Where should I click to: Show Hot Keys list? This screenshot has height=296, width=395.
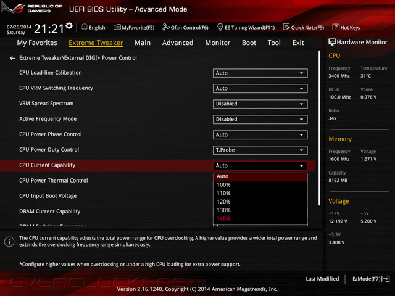pos(346,27)
